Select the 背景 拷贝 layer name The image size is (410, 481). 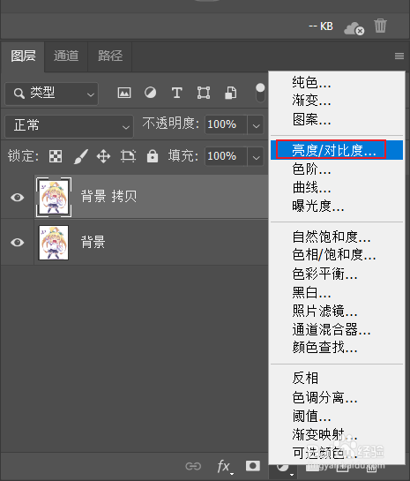(x=108, y=196)
